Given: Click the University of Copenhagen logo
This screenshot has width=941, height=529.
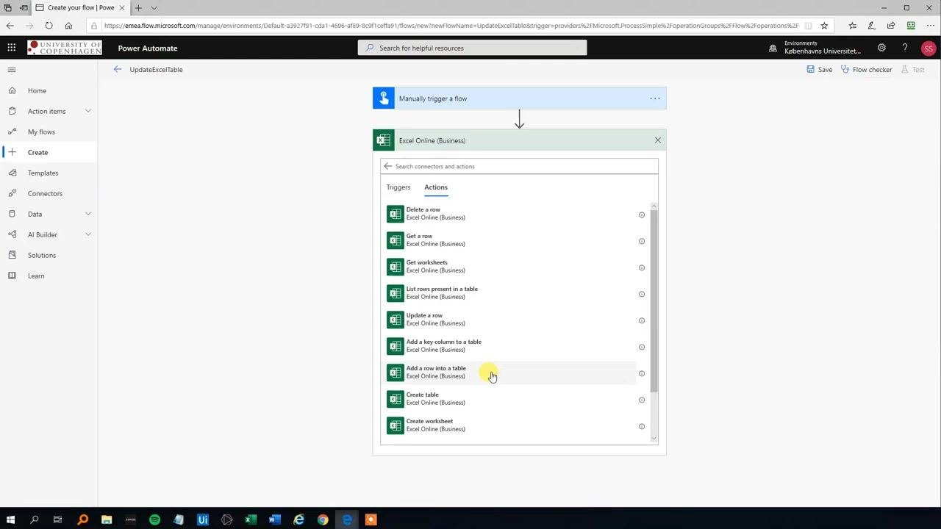Looking at the screenshot, I should 65,48.
